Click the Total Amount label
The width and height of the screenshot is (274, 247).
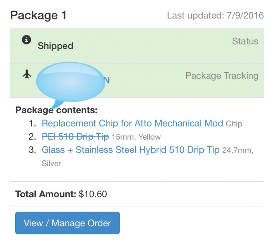tap(46, 194)
